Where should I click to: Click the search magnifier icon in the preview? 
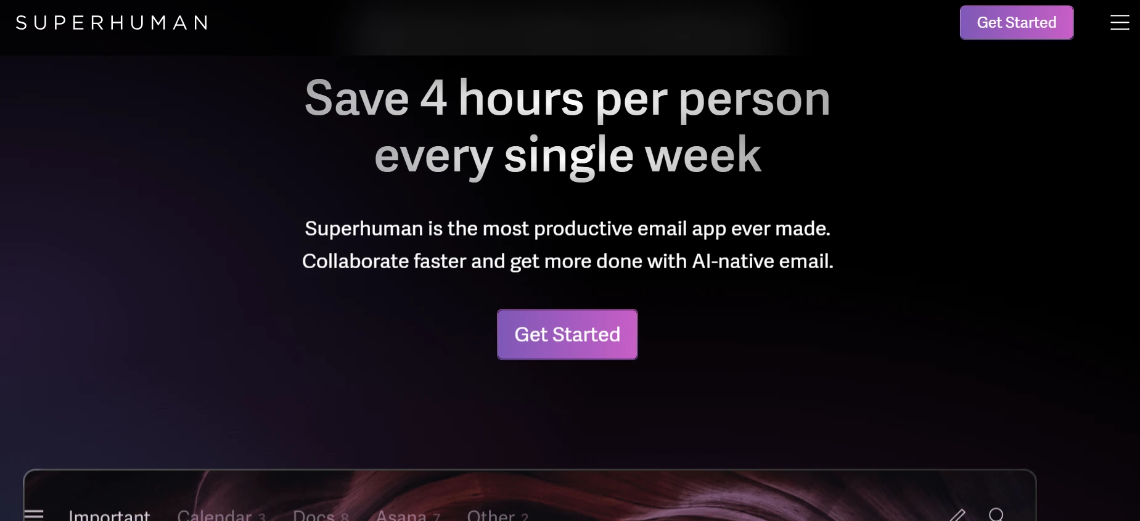coord(996,515)
